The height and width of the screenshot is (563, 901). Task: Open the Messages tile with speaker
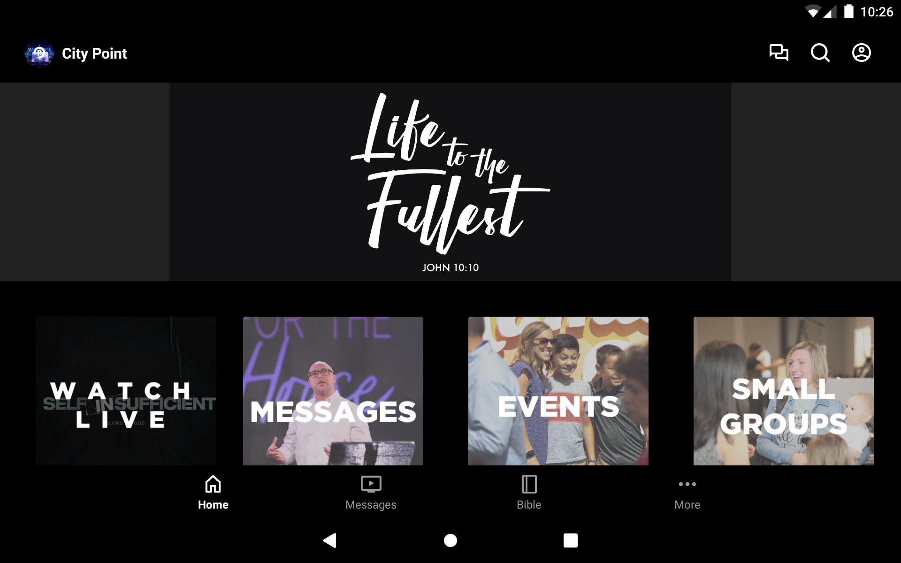pos(333,391)
